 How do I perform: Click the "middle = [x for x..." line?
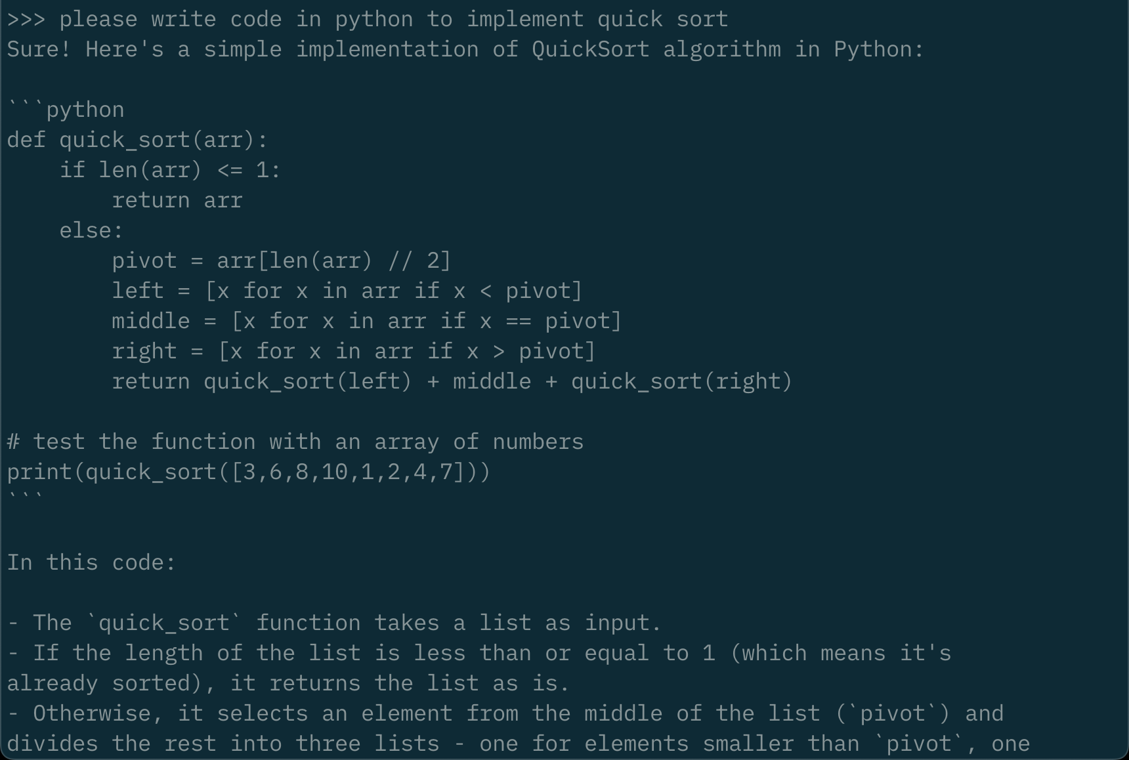(x=366, y=321)
